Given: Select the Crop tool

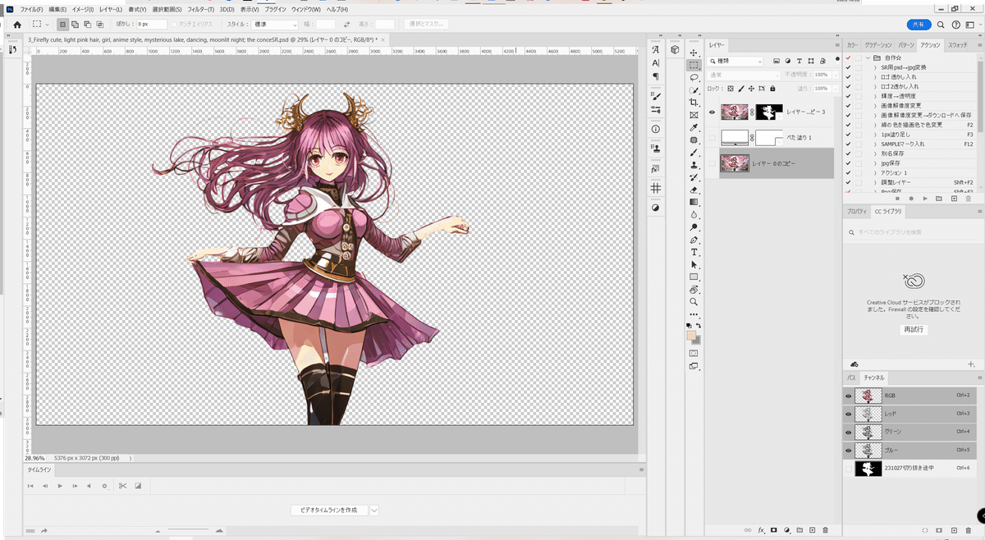Looking at the screenshot, I should (694, 103).
